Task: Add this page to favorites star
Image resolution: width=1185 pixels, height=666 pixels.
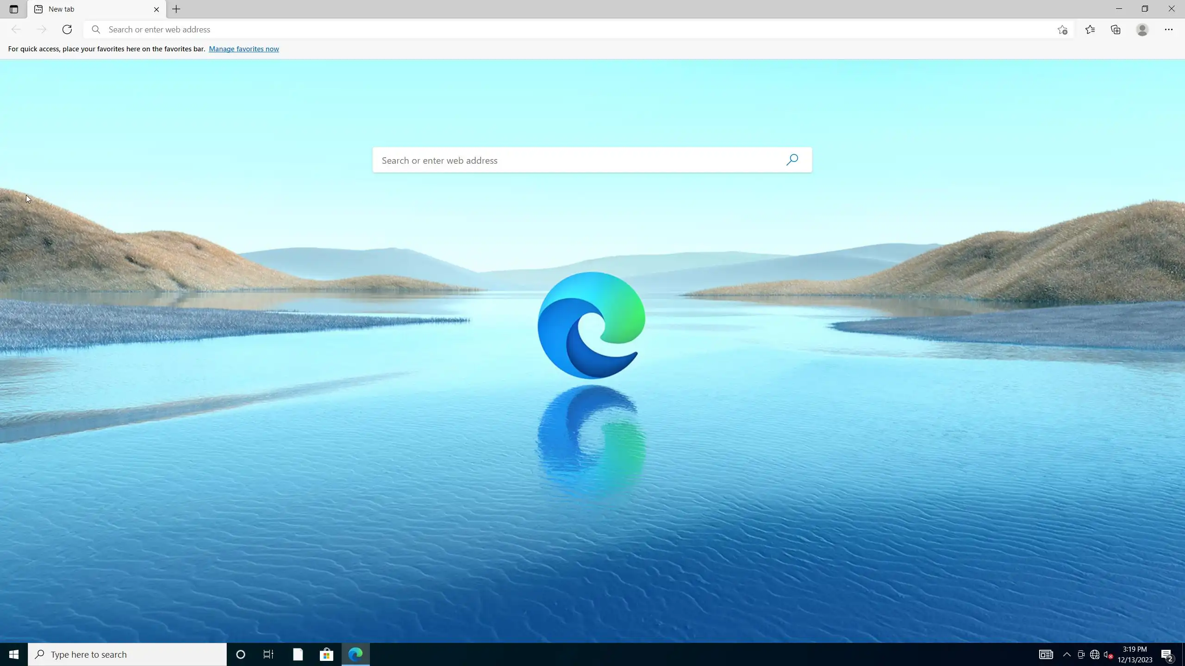Action: pyautogui.click(x=1062, y=30)
